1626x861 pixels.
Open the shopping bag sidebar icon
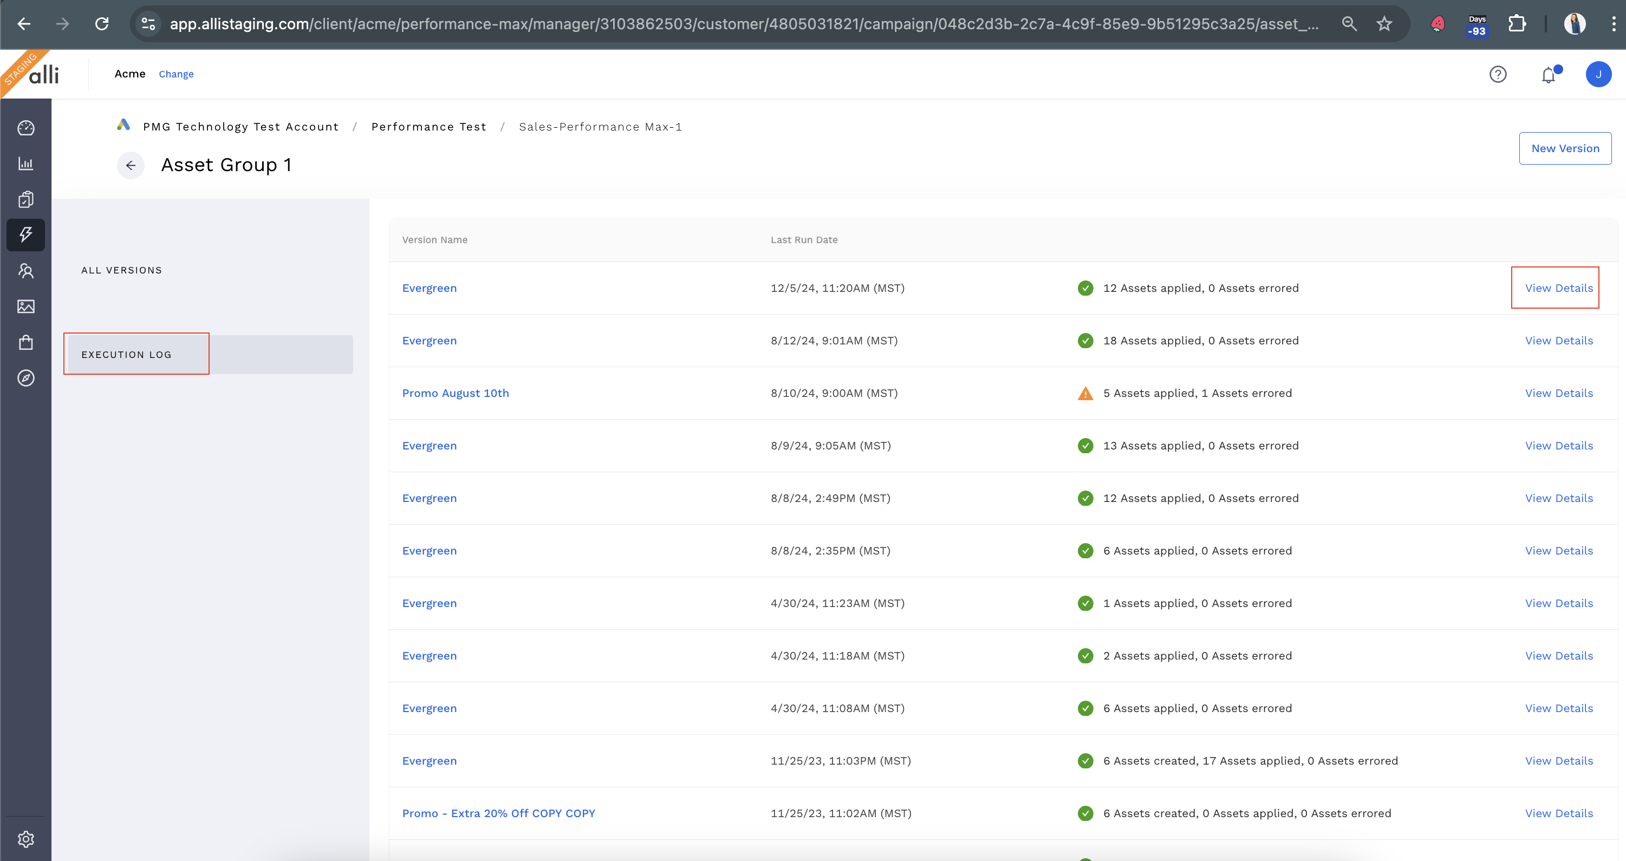(x=26, y=343)
